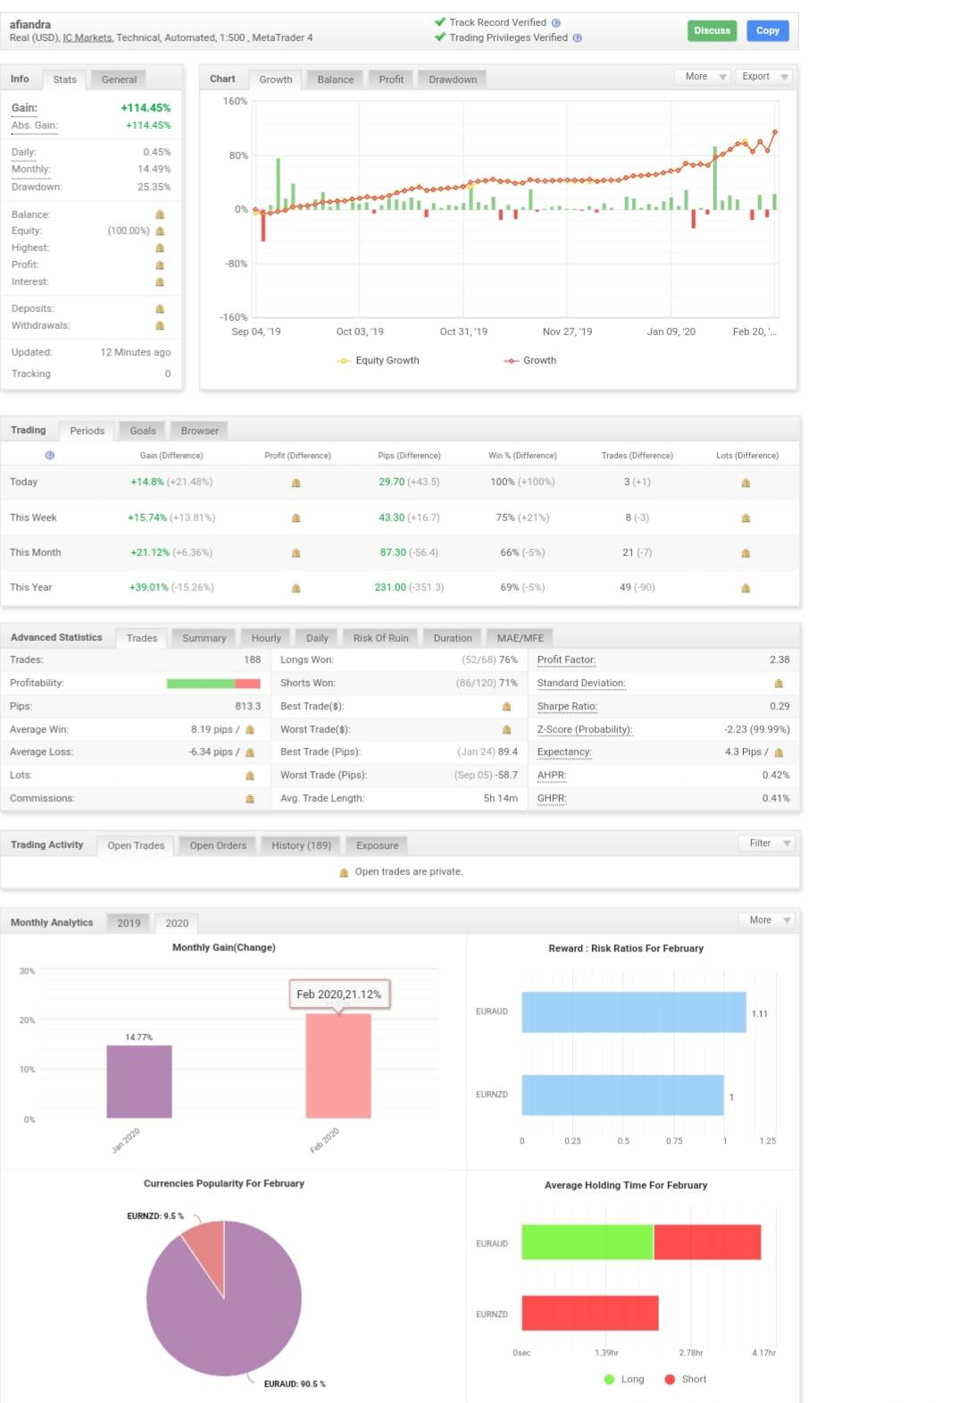Expand the Export dropdown
This screenshot has height=1403, width=959.
[x=764, y=77]
